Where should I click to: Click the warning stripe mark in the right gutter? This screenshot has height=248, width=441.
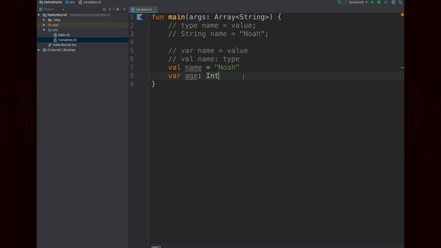click(402, 68)
